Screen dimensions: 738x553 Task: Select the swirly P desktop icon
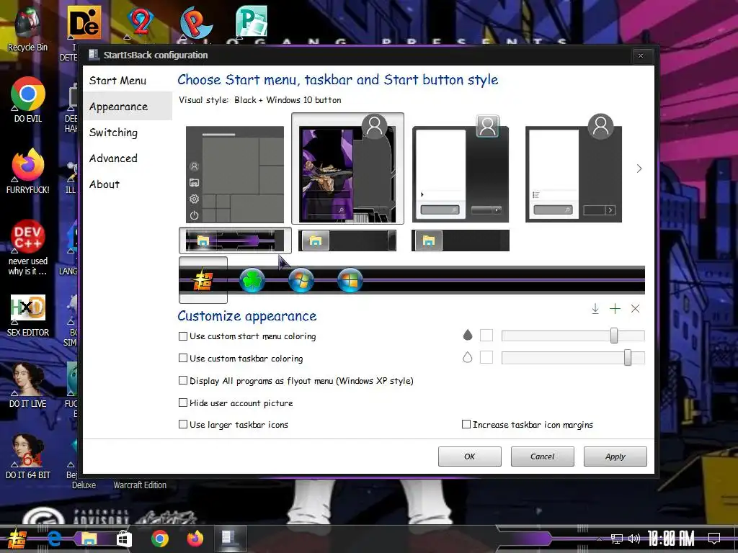196,22
